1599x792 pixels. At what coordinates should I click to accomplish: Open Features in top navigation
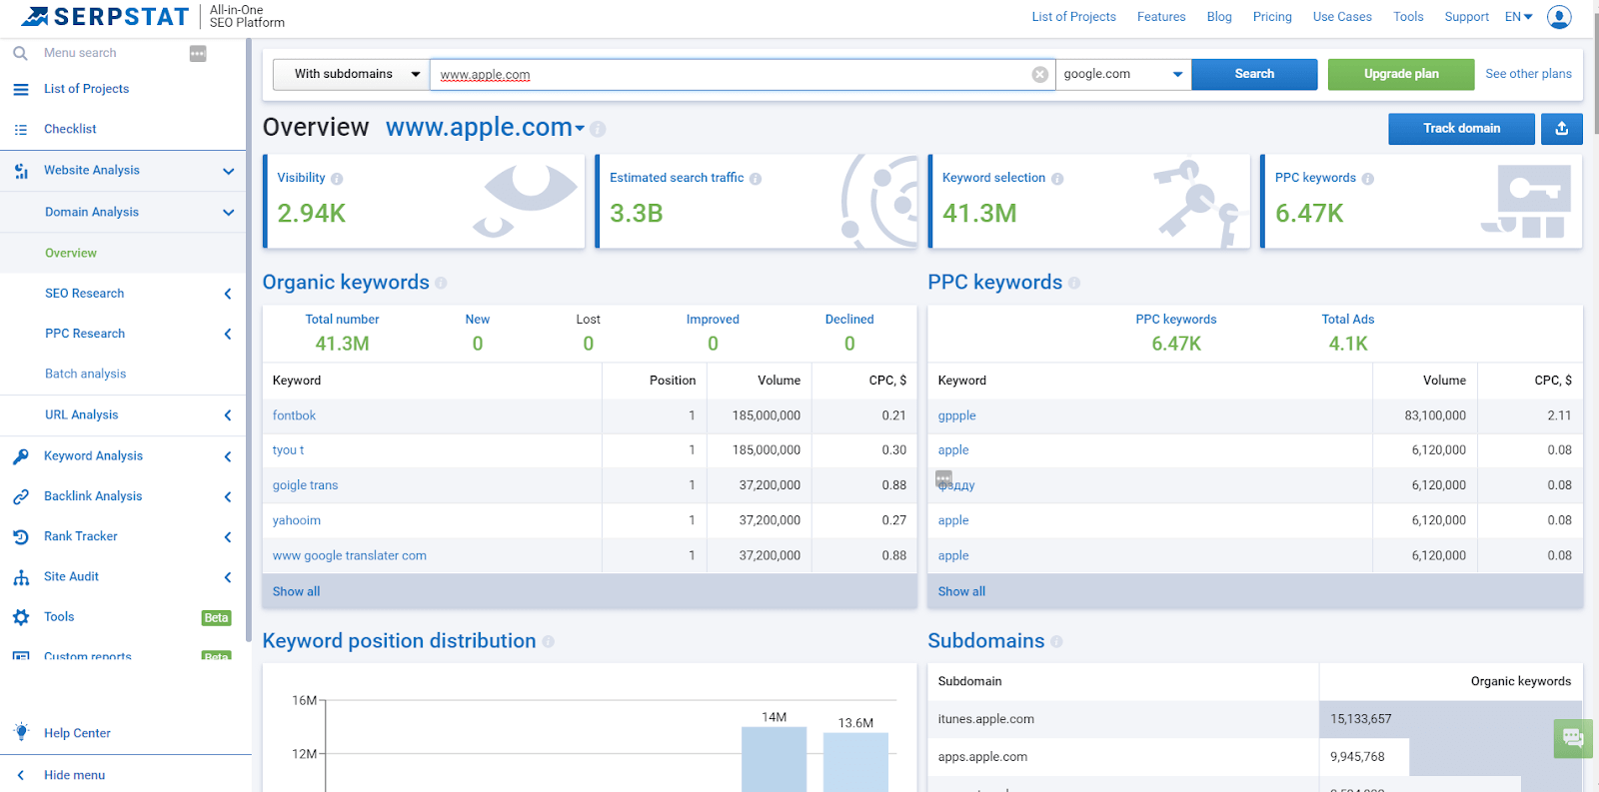pyautogui.click(x=1161, y=17)
